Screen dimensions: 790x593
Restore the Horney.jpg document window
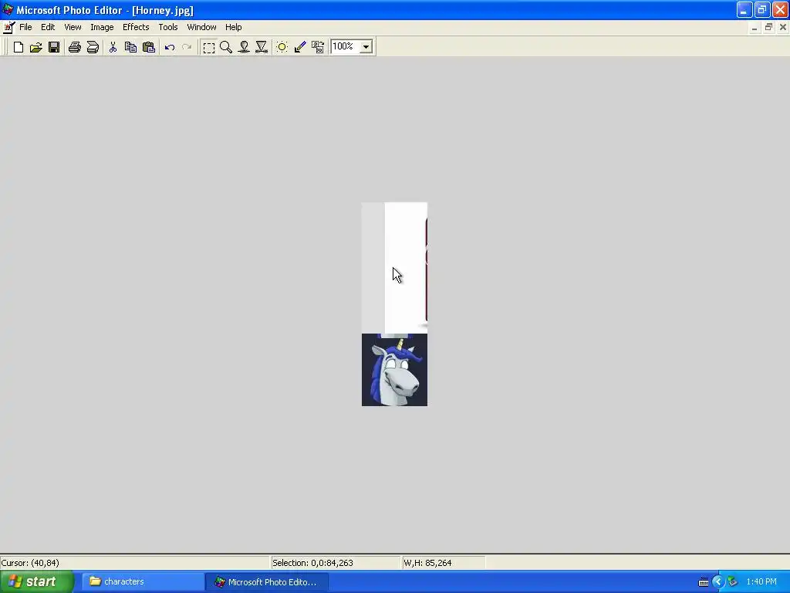768,27
